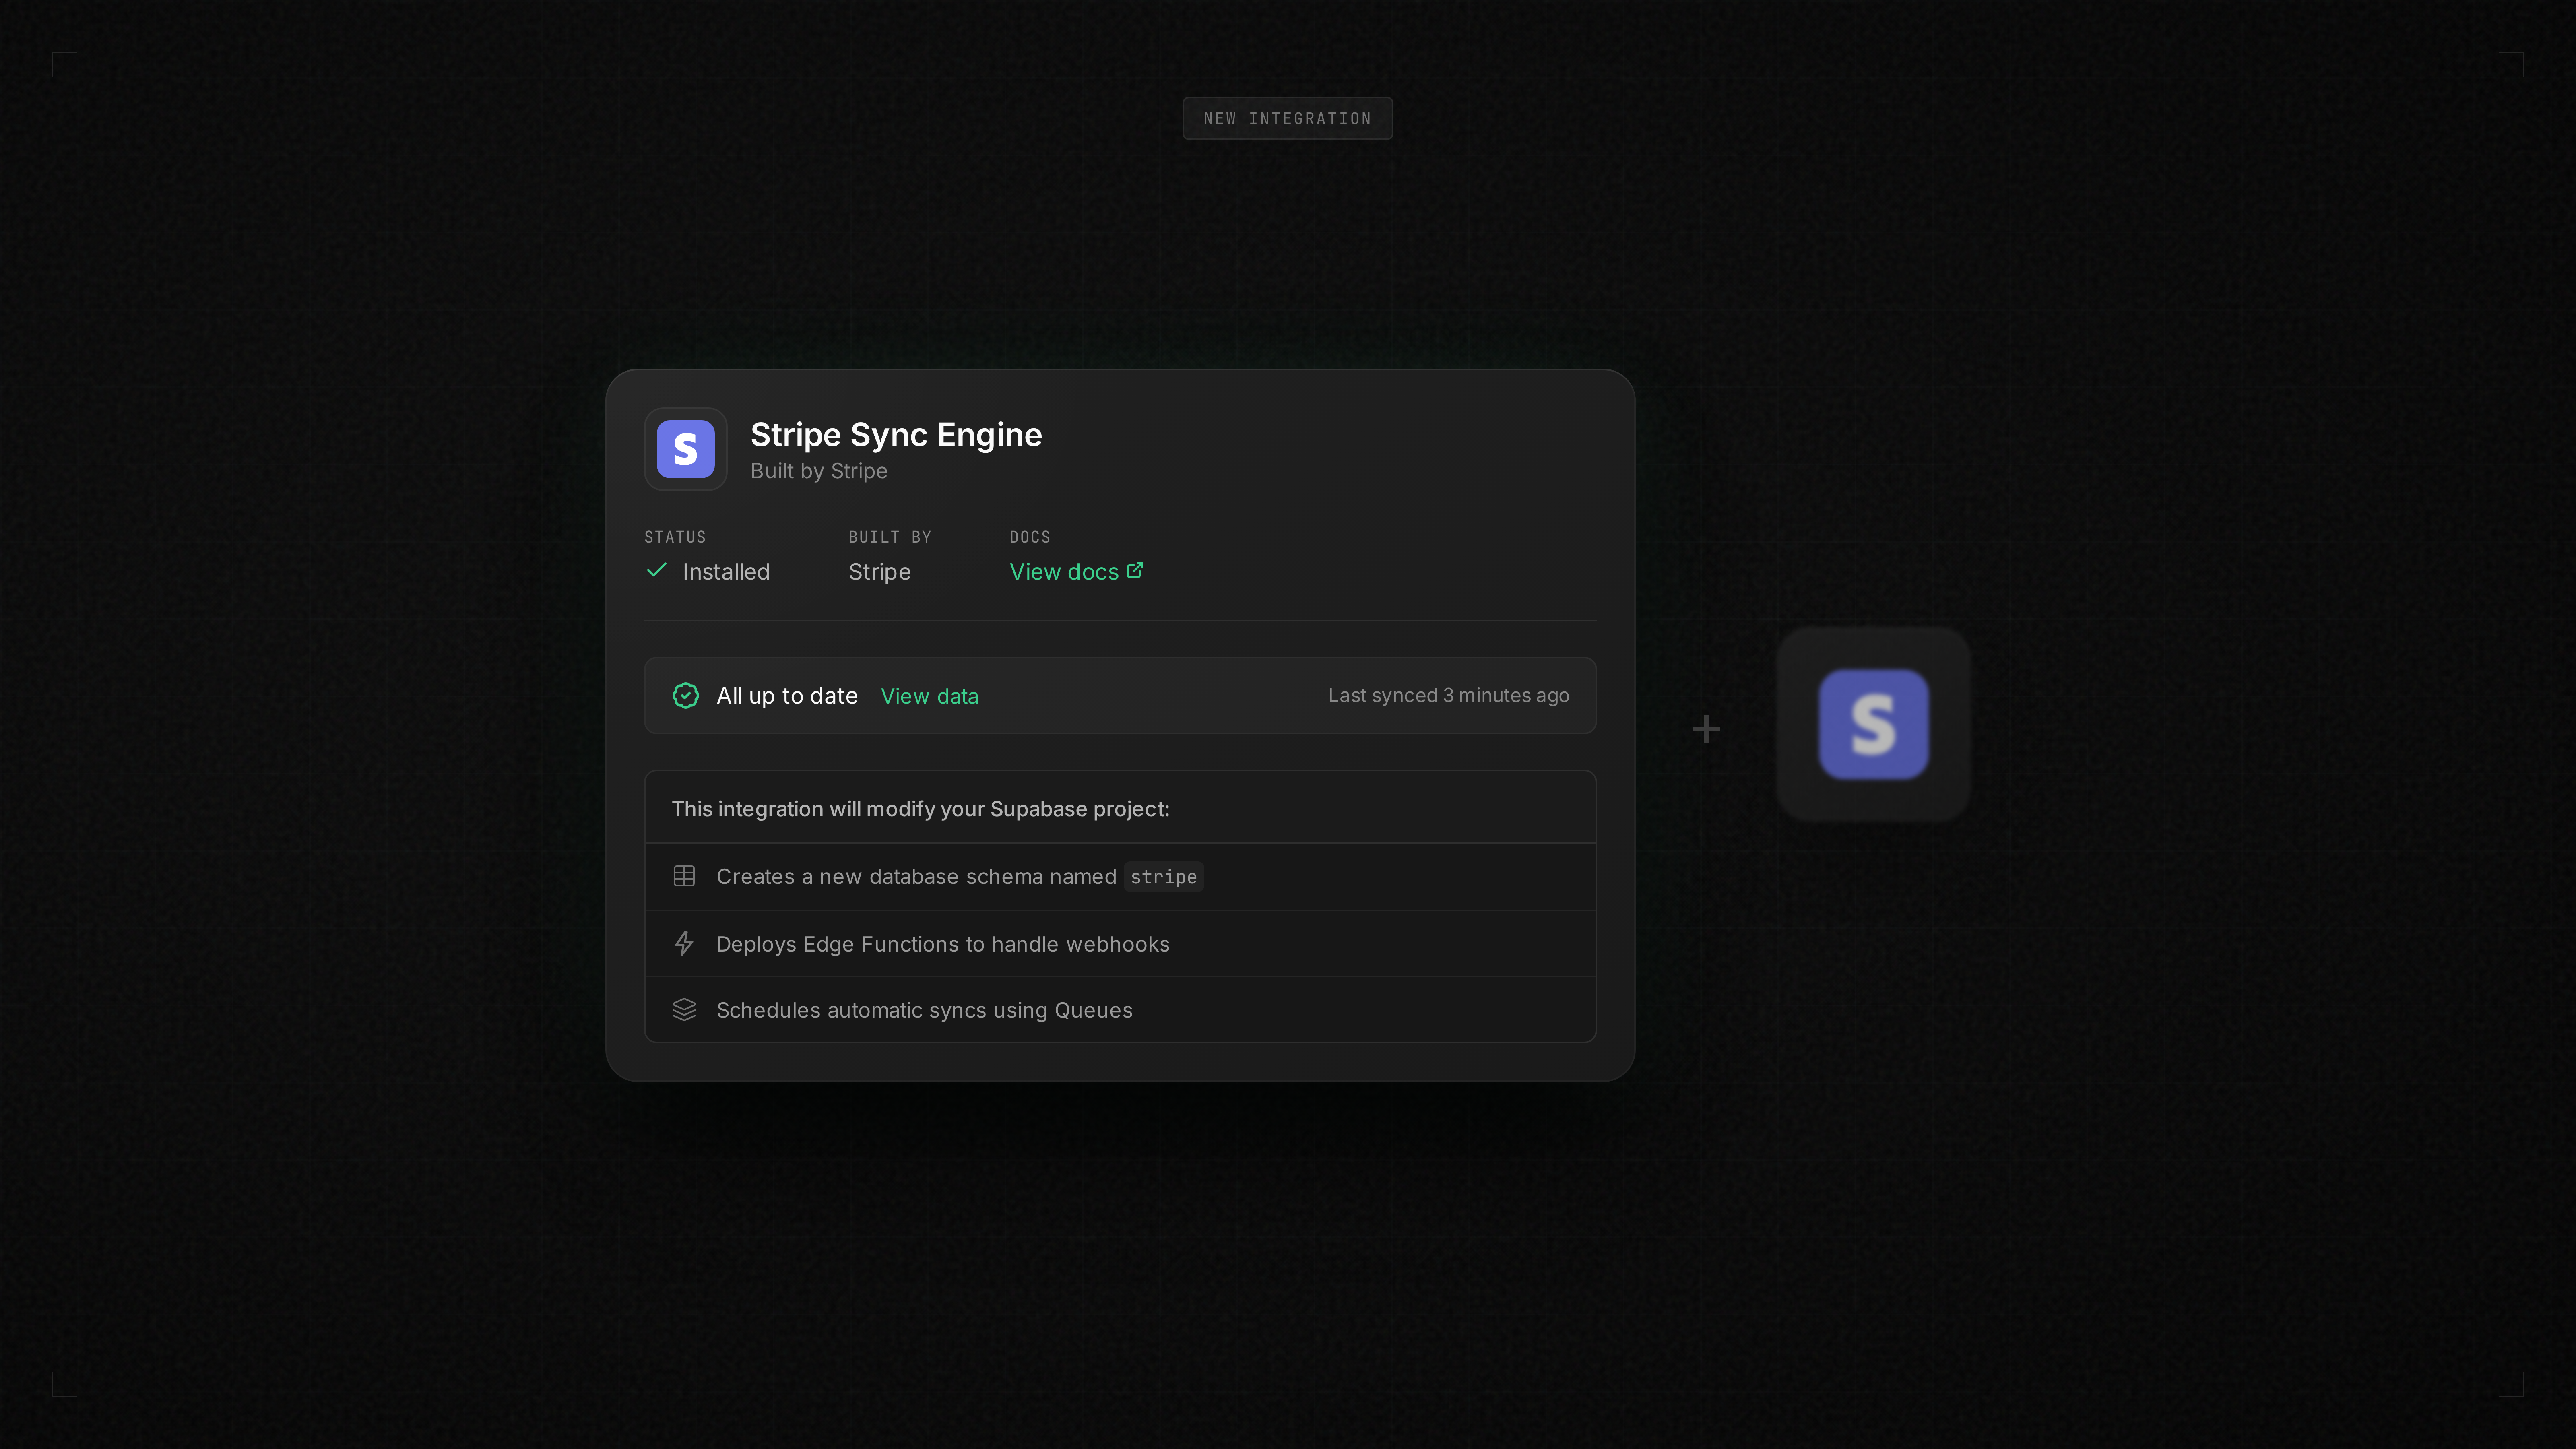Viewport: 2576px width, 1449px height.
Task: Click Last synced 3 minutes ago text
Action: [x=1448, y=695]
